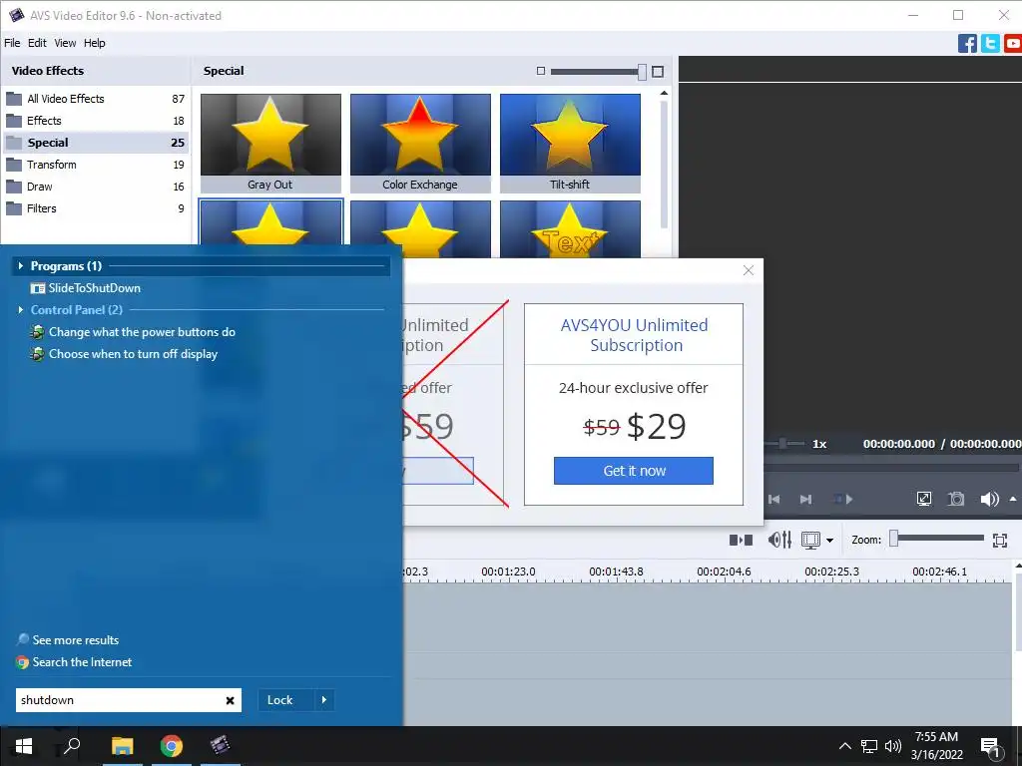This screenshot has height=766, width=1022.
Task: Click the timeline view monitor icon
Action: (x=810, y=540)
